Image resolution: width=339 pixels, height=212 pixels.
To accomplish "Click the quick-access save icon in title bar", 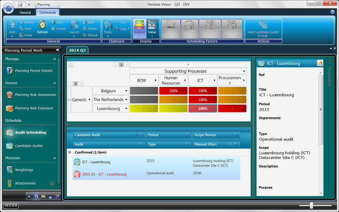I will pyautogui.click(x=20, y=5).
